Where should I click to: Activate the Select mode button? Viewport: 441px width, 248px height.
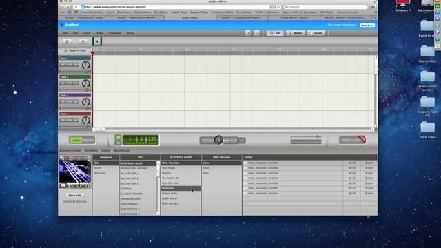click(296, 33)
